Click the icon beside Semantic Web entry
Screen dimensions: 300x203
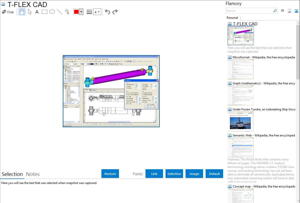point(230,135)
